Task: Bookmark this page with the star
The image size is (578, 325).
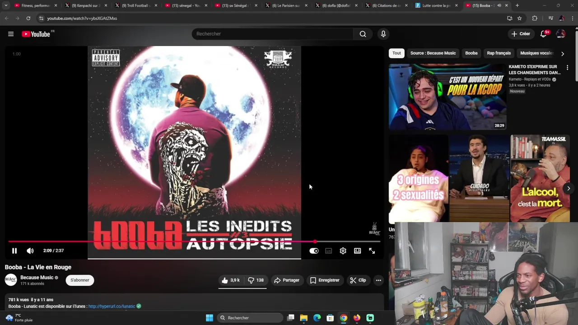Action: [x=519, y=19]
